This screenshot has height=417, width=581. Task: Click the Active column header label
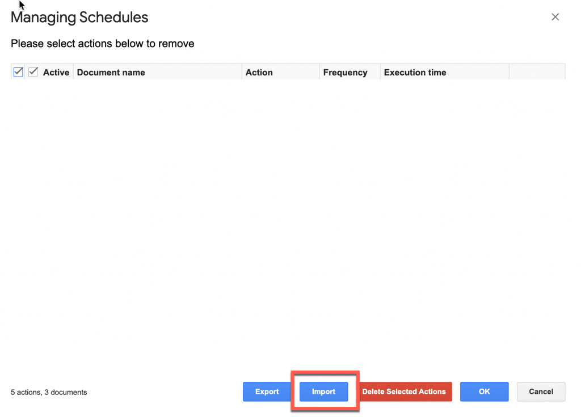click(56, 73)
